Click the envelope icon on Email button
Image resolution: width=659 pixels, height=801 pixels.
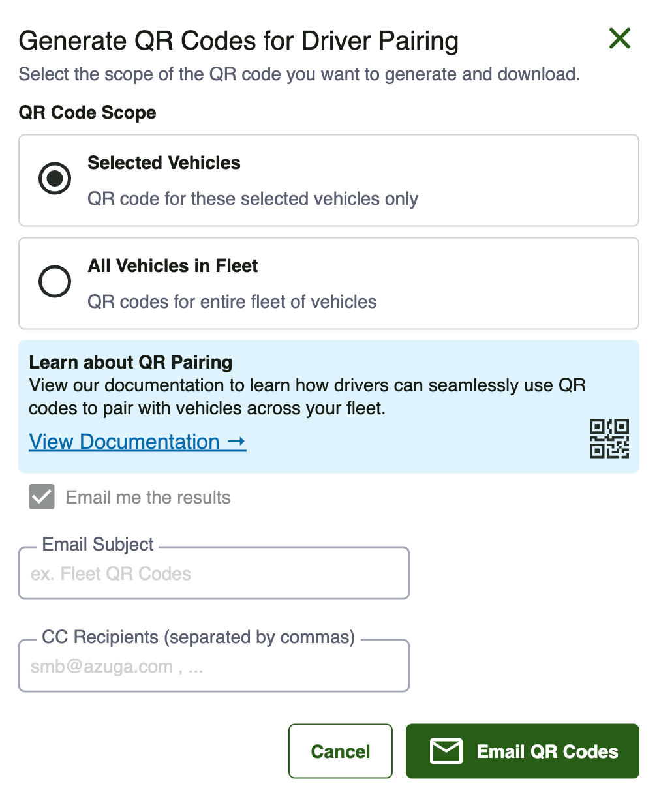coord(446,751)
